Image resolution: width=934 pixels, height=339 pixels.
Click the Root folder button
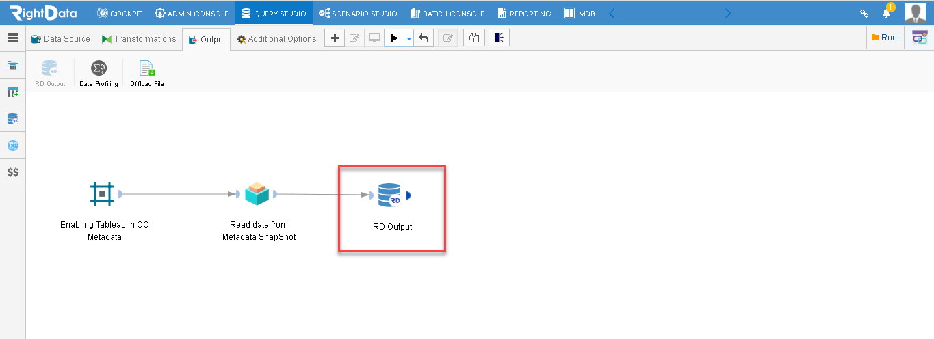(885, 38)
